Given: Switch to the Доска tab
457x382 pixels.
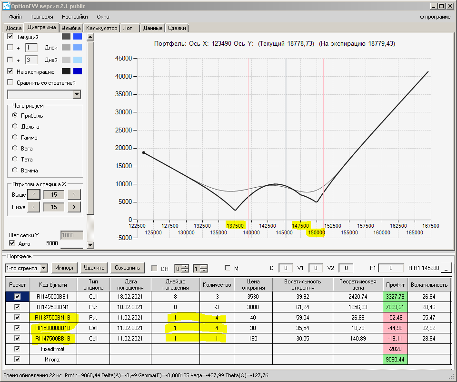Looking at the screenshot, I should point(14,28).
